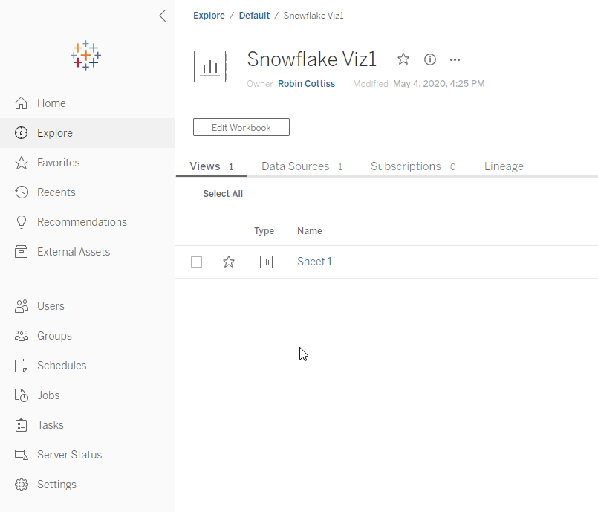Click the modified date May 4, 2020
This screenshot has height=512, width=598.
pyautogui.click(x=438, y=84)
